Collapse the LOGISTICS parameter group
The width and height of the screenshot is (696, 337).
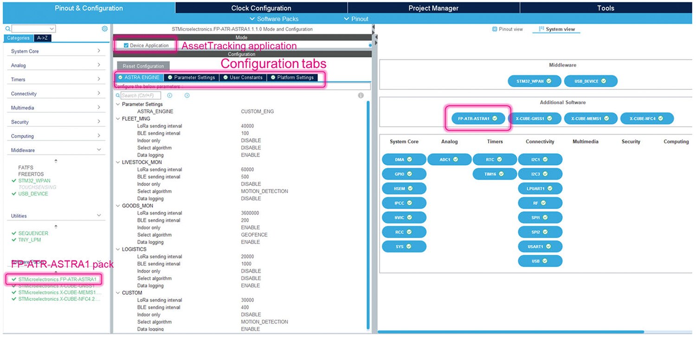(x=118, y=249)
